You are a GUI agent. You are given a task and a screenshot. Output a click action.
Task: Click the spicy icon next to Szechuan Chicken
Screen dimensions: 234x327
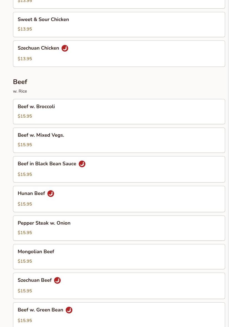(65, 48)
